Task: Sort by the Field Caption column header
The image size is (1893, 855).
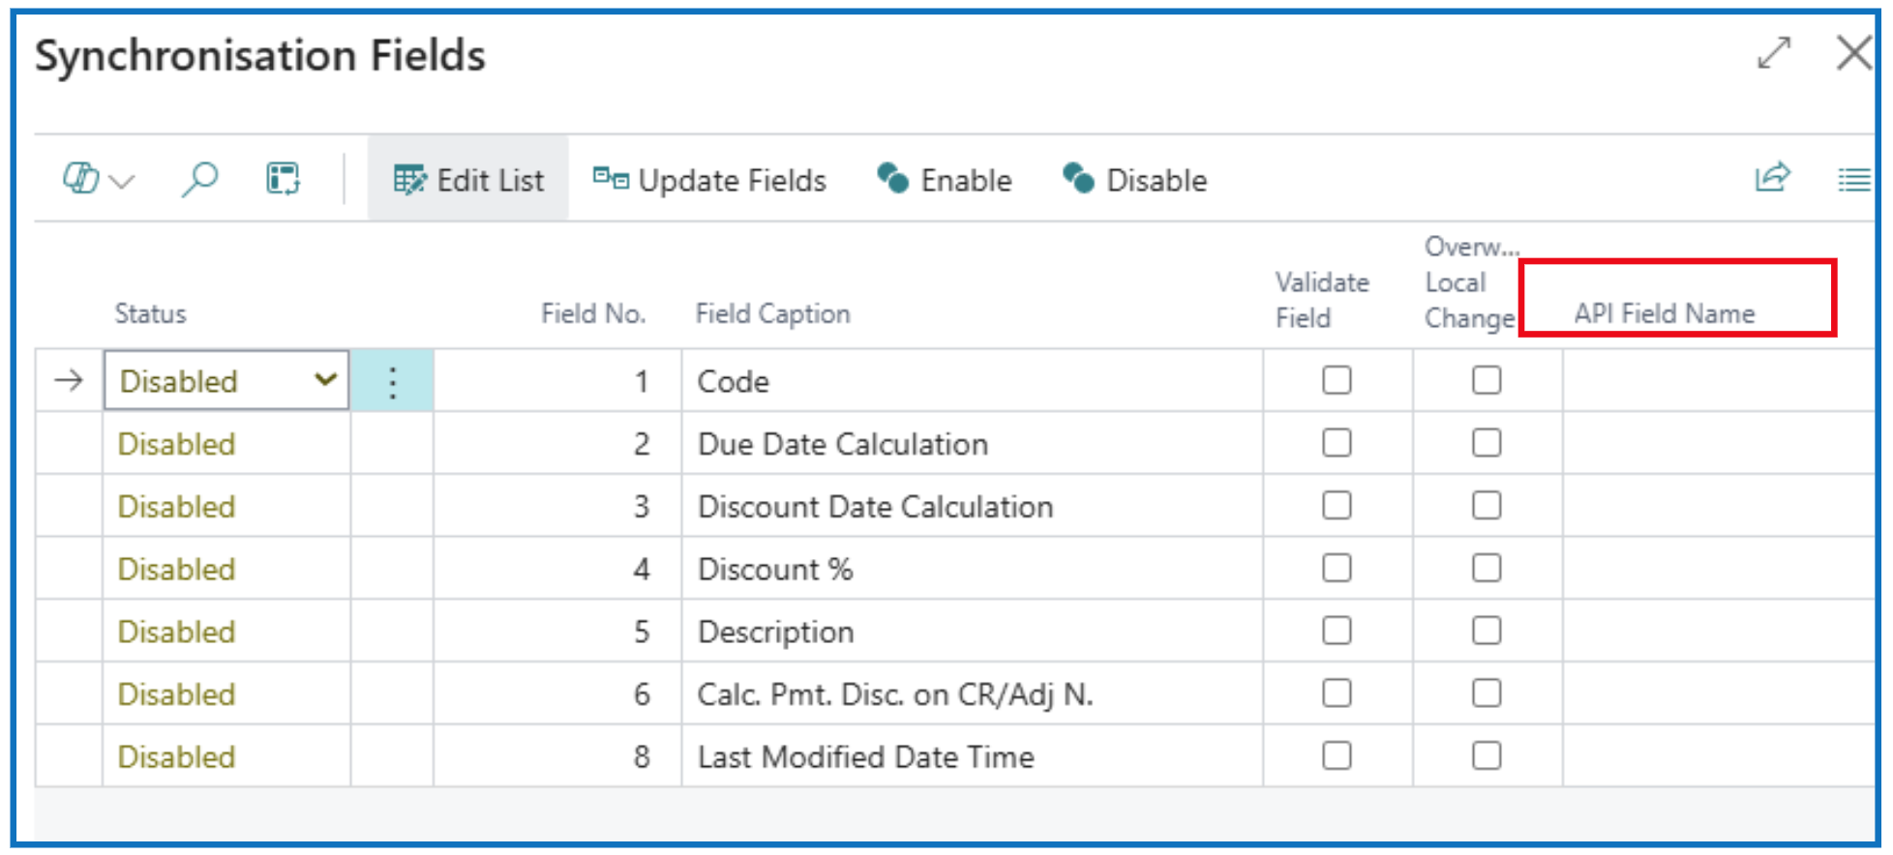Action: coord(772,313)
